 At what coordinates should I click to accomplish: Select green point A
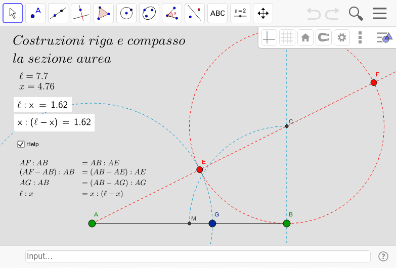pyautogui.click(x=92, y=224)
